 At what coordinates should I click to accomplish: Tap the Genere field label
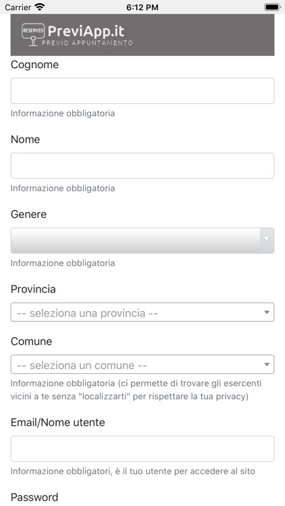[x=28, y=215]
